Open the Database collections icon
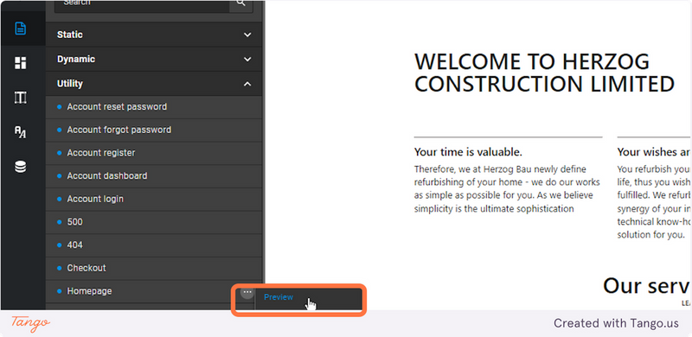692x337 pixels. pyautogui.click(x=20, y=167)
